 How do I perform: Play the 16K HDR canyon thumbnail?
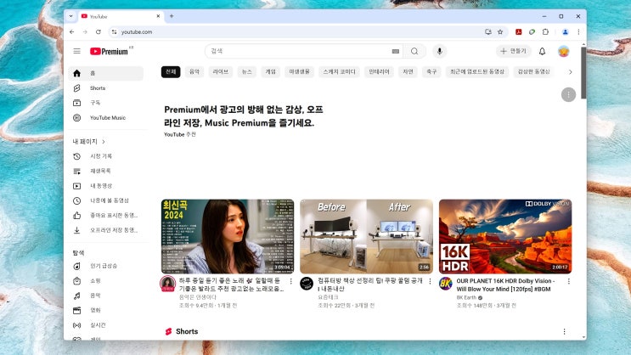[x=505, y=236]
